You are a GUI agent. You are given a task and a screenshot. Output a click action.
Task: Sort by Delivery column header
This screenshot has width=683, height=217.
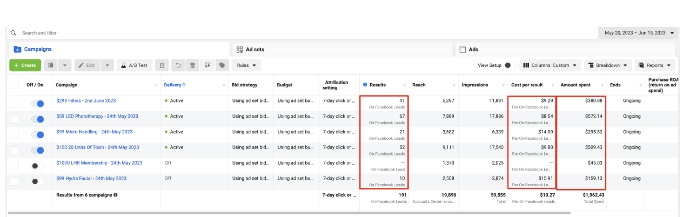175,85
